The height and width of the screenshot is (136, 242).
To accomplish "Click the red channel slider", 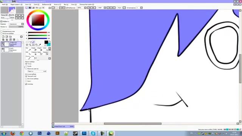I will [x=37, y=32].
